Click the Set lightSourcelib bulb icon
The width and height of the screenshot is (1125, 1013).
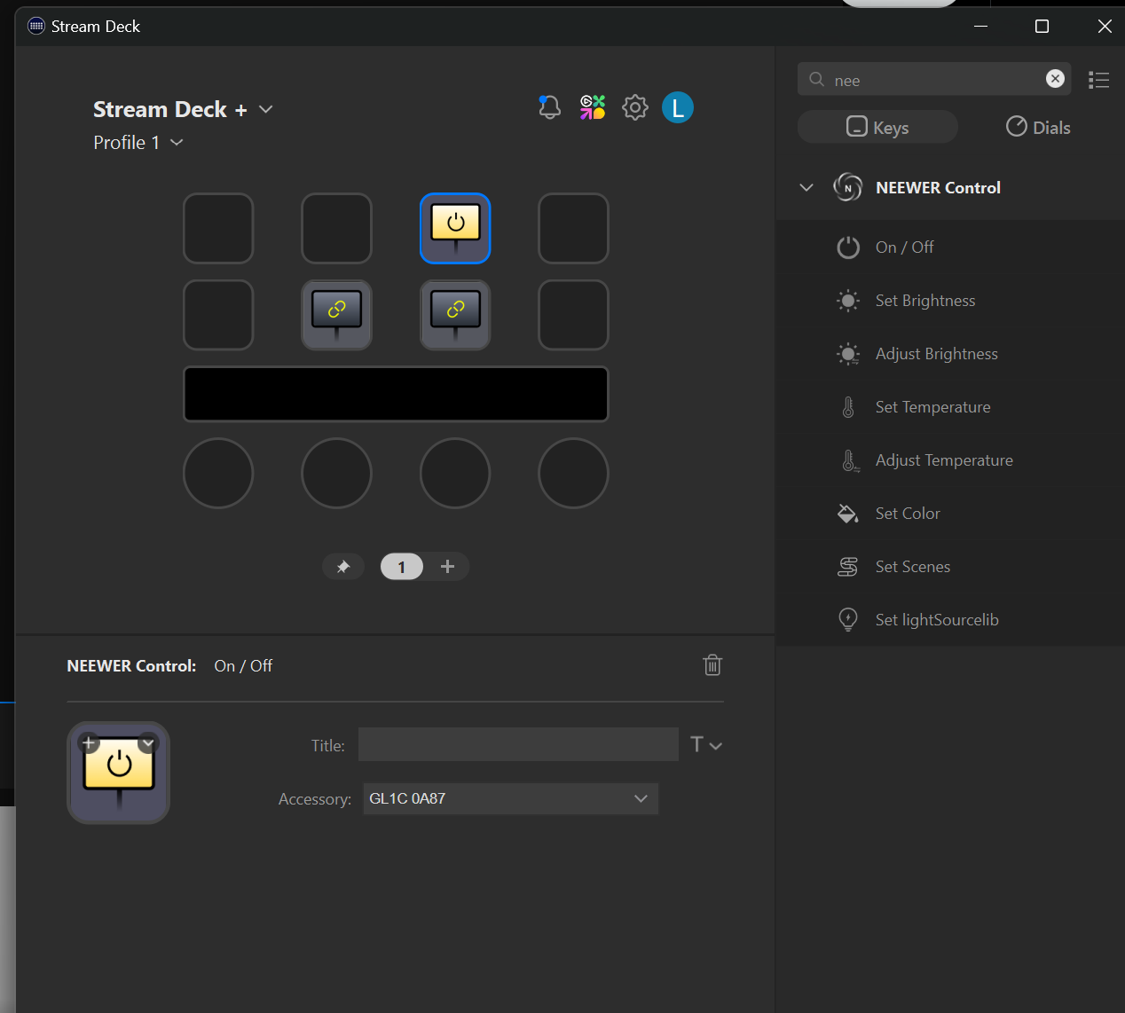(848, 619)
